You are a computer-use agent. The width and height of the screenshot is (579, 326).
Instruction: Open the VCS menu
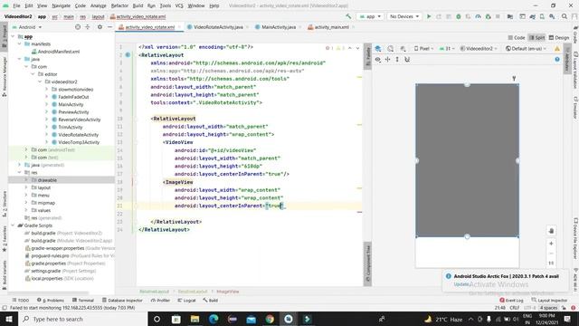pos(179,5)
